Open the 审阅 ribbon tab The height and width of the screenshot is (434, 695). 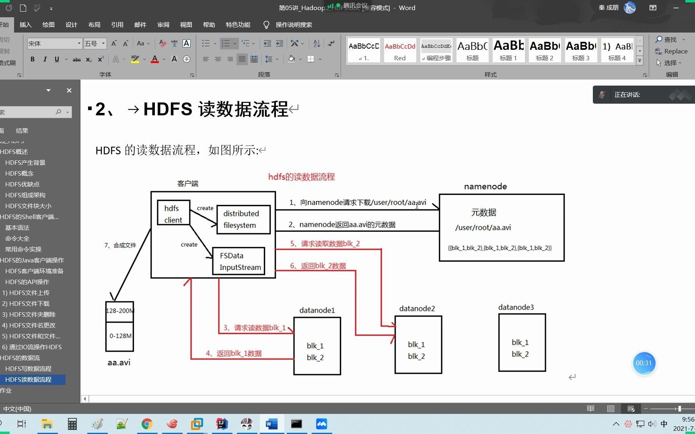point(163,25)
